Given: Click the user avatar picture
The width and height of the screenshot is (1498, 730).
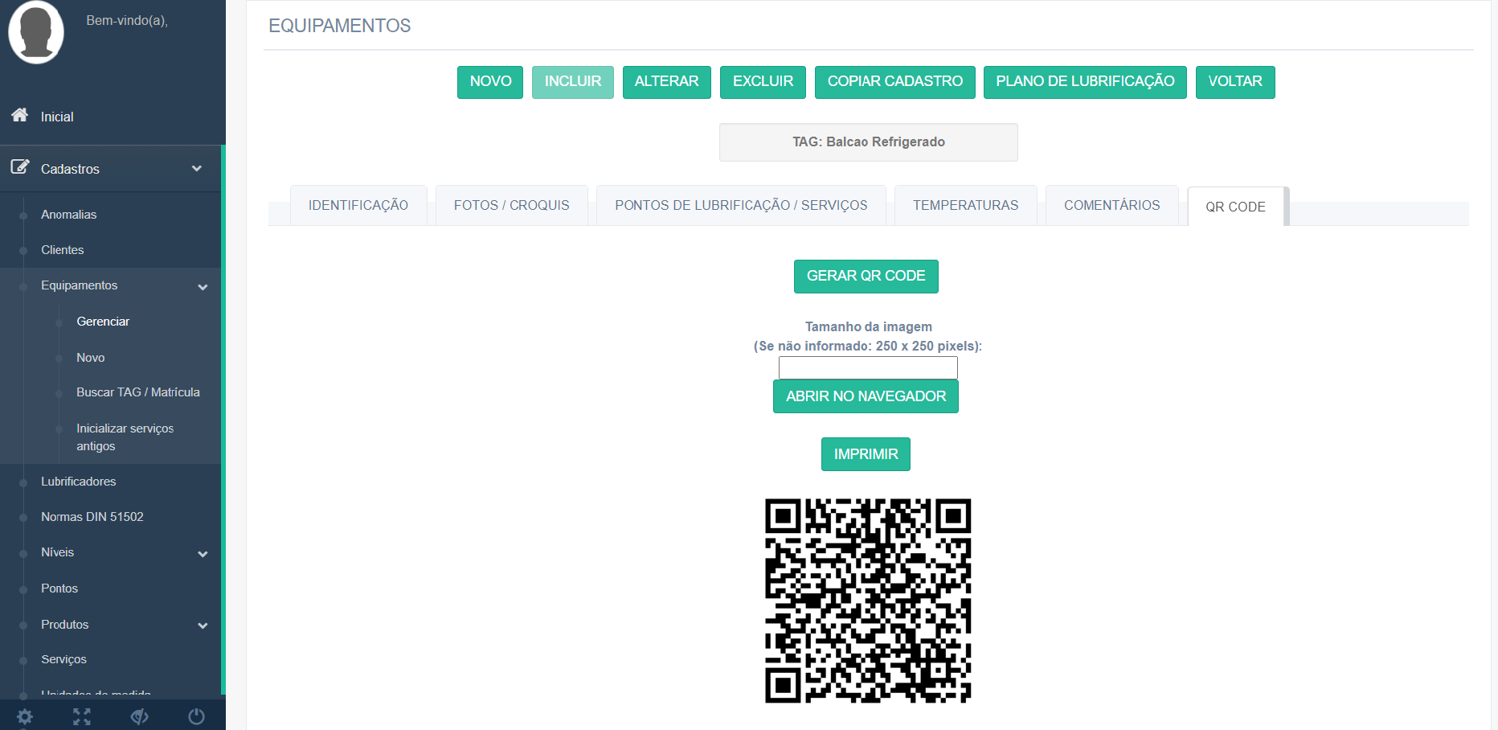Looking at the screenshot, I should click(36, 32).
